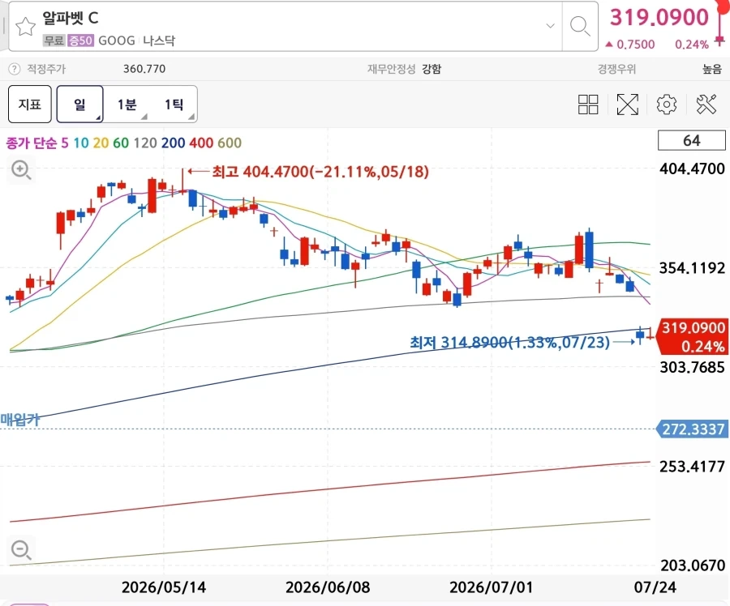Zoom out on the chart
This screenshot has height=606, width=730.
coord(21,550)
